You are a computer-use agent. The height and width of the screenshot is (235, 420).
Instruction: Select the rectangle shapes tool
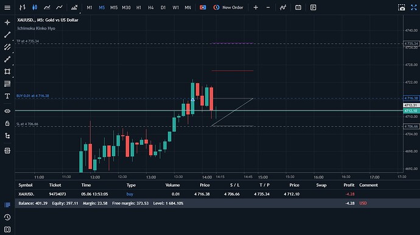pos(7,72)
